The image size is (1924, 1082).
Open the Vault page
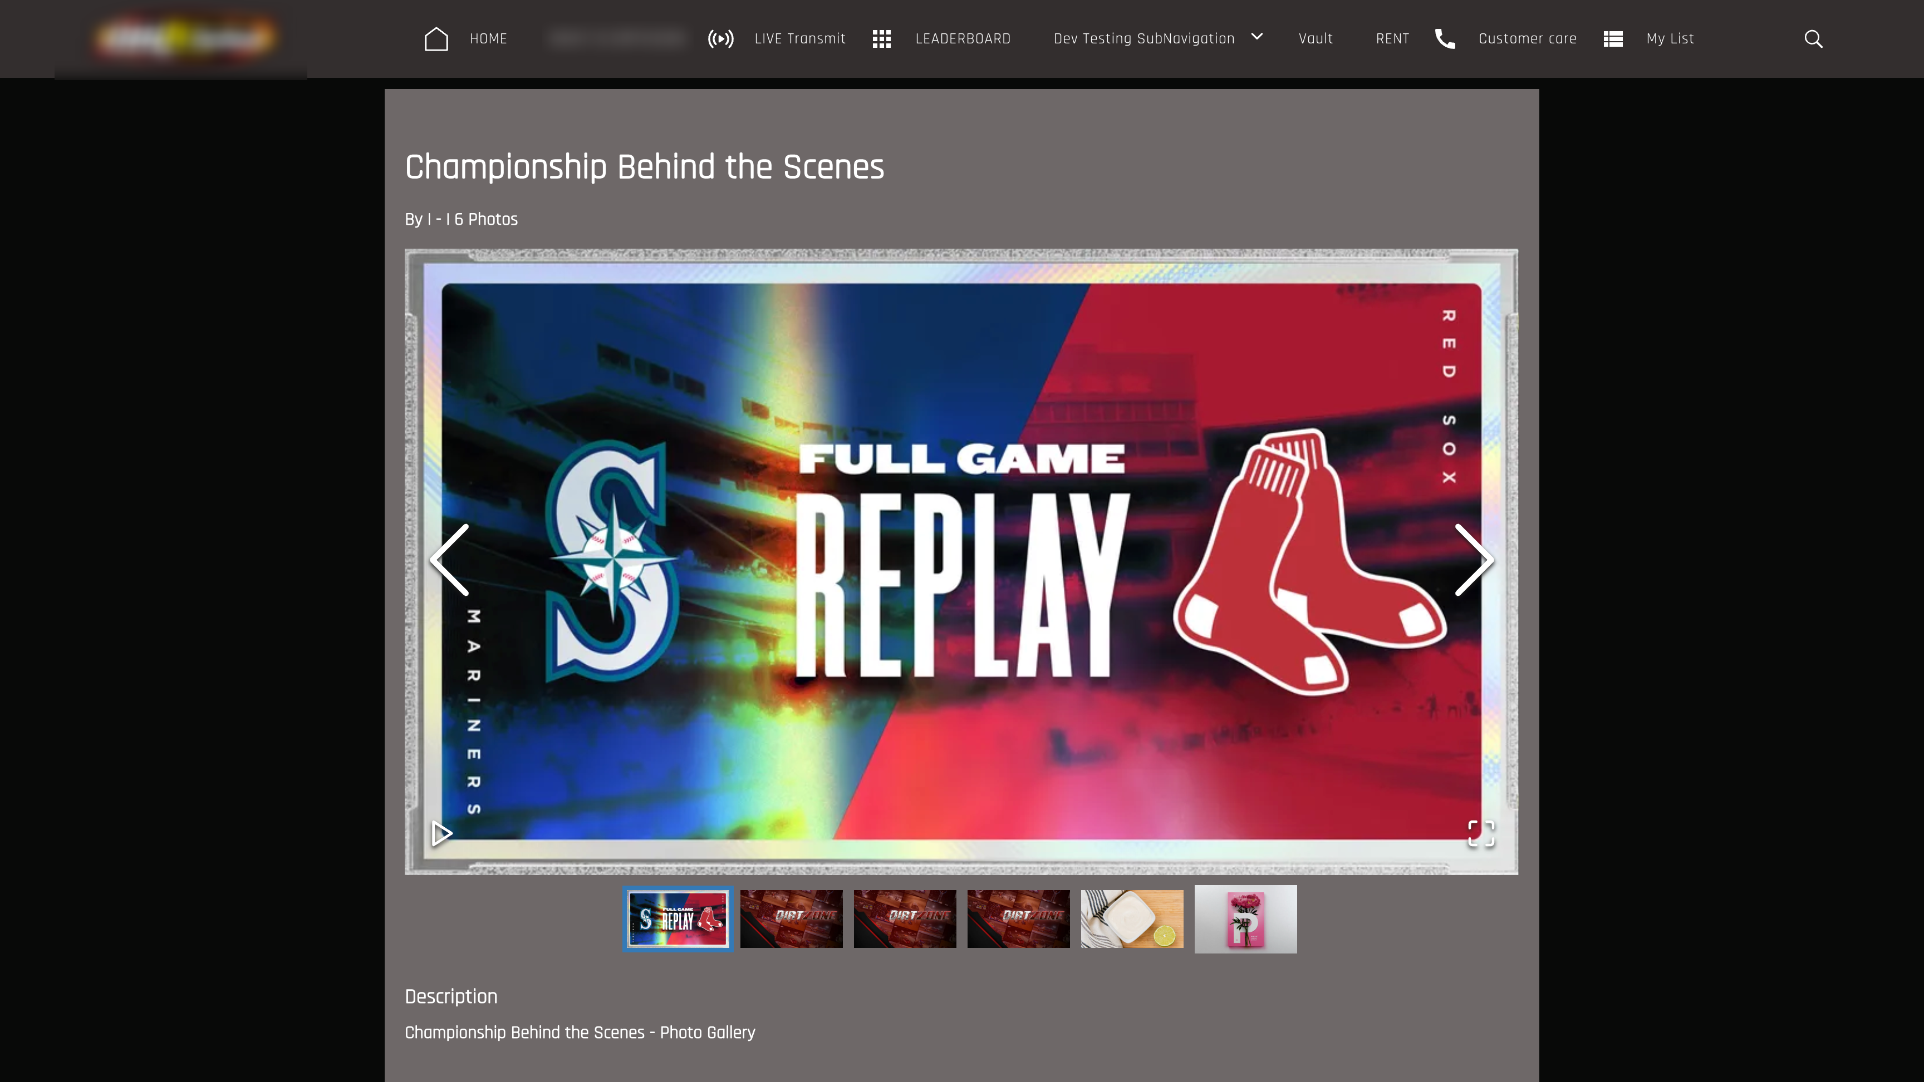point(1316,39)
